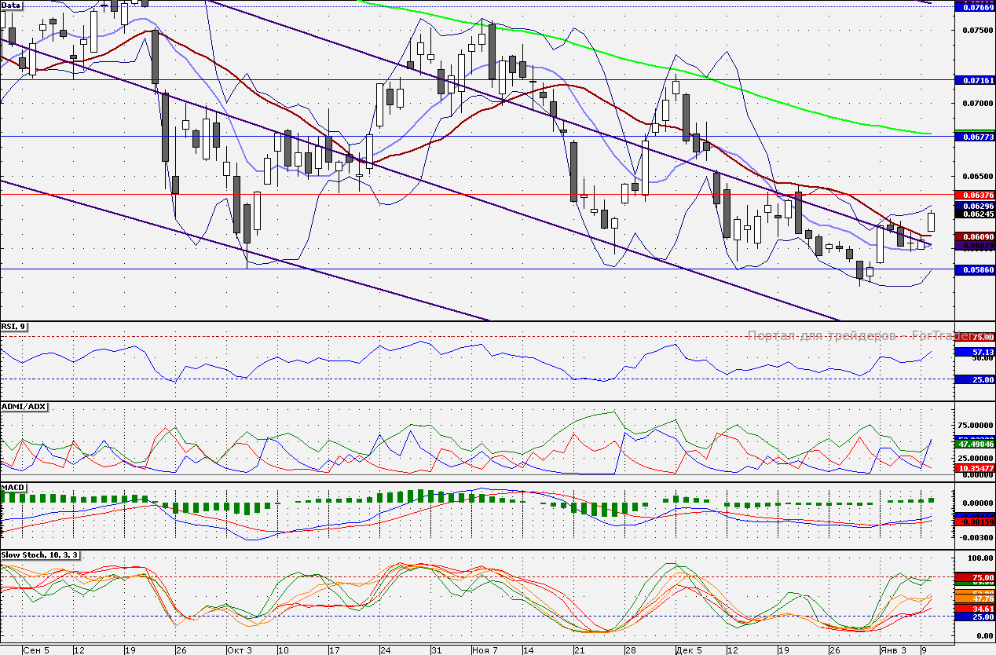Image resolution: width=996 pixels, height=655 pixels.
Task: Click the 0.07669 blue price tag
Action: coord(974,7)
